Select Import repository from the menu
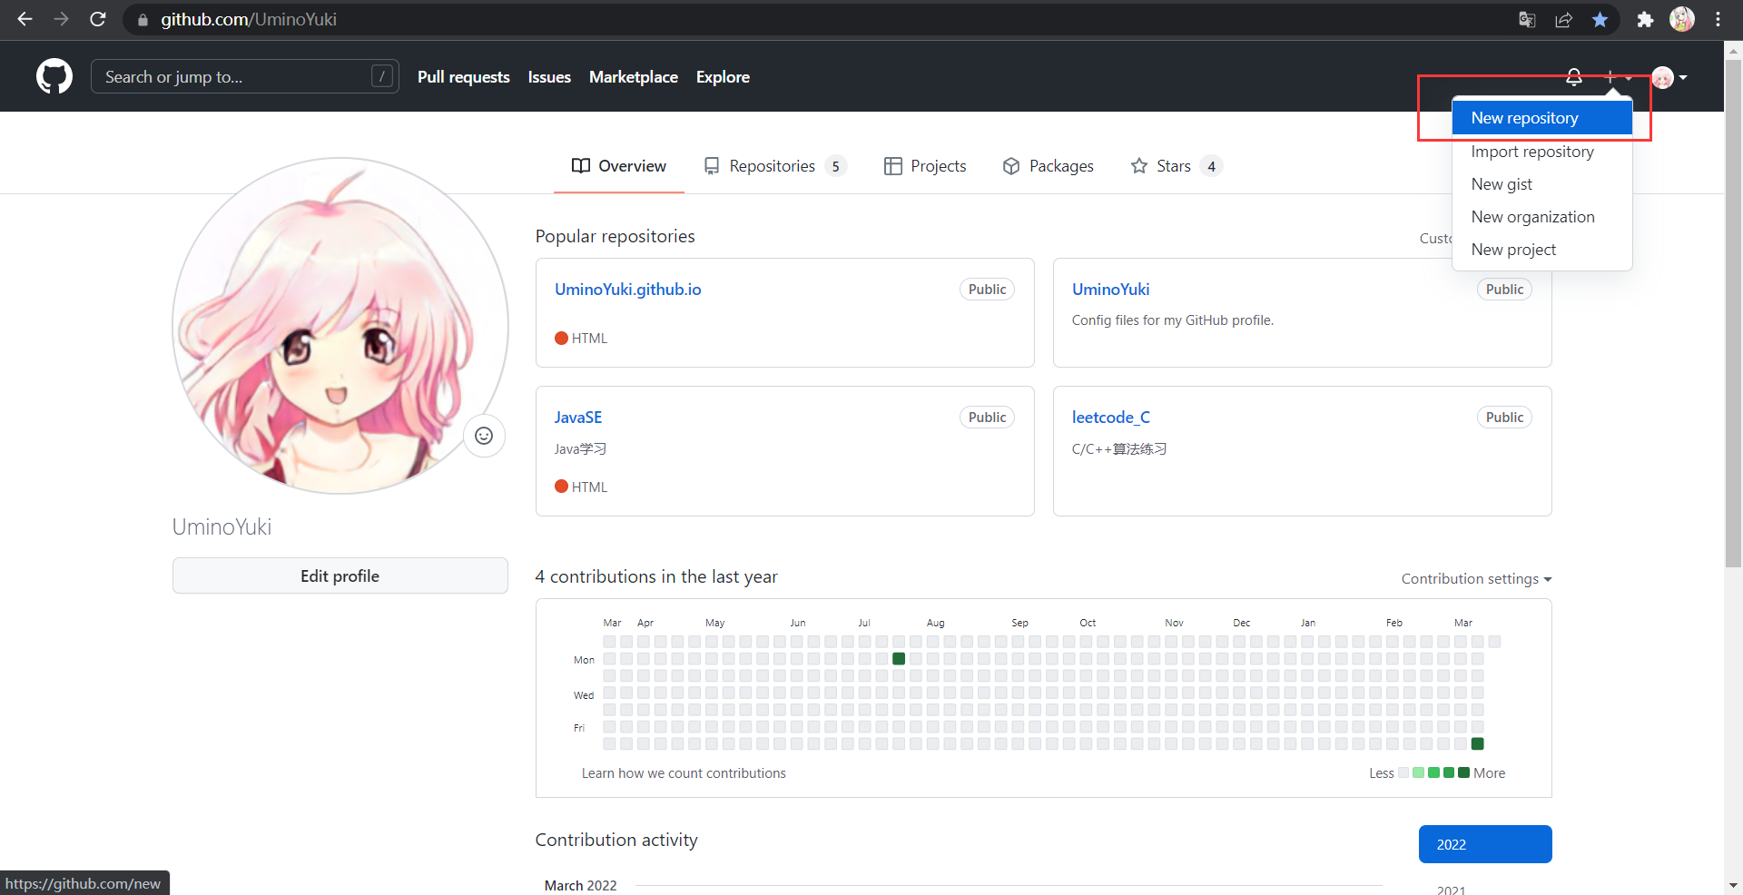 pos(1541,152)
